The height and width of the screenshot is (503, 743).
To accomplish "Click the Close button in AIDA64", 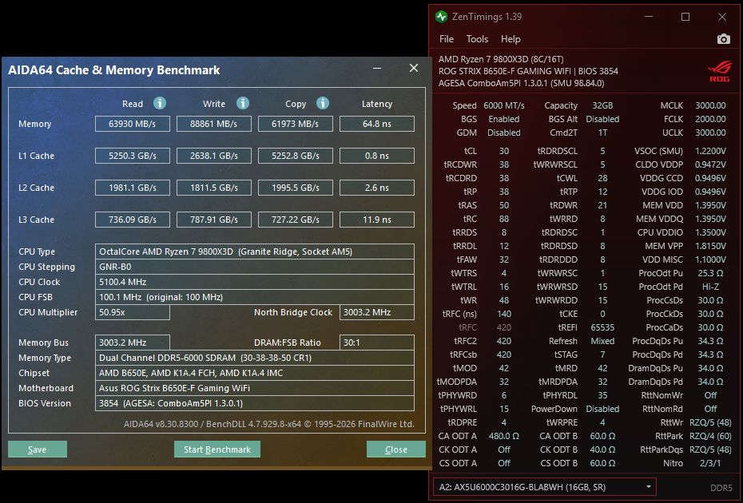I will tap(395, 449).
